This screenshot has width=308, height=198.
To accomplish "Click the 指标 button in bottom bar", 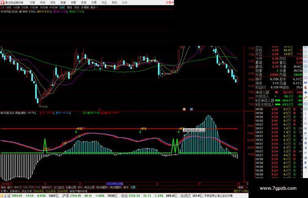I will tap(4, 187).
